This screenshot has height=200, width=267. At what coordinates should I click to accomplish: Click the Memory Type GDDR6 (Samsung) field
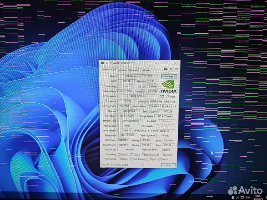(130, 121)
